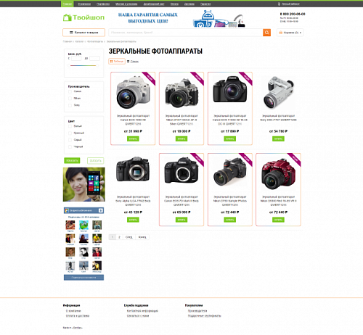Viewport: 363px width, 335px height.
Task: Expand the catalog of goods menu
Action: pos(83,33)
